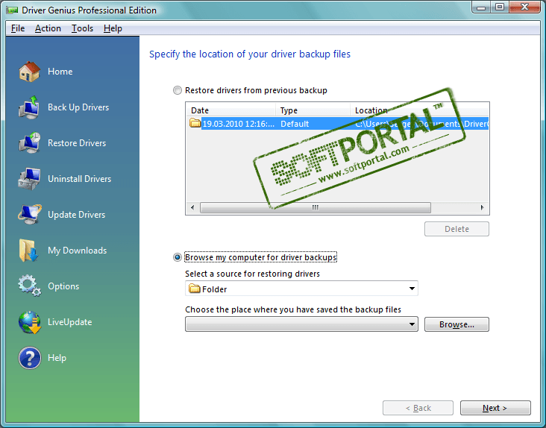This screenshot has height=428, width=546.
Task: Click the scroll right arrow in backup list
Action: 483,207
